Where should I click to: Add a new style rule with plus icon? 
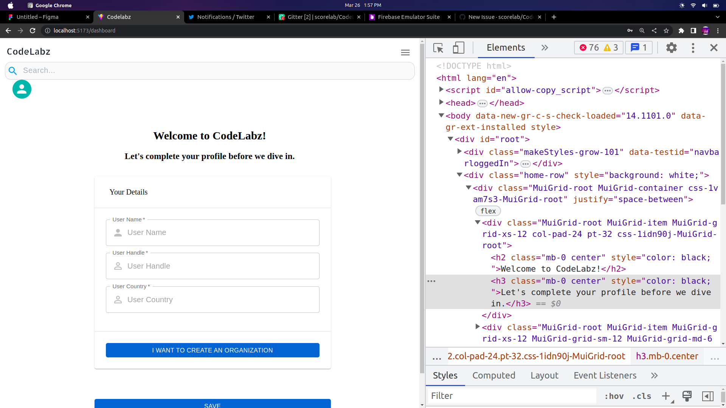point(666,396)
